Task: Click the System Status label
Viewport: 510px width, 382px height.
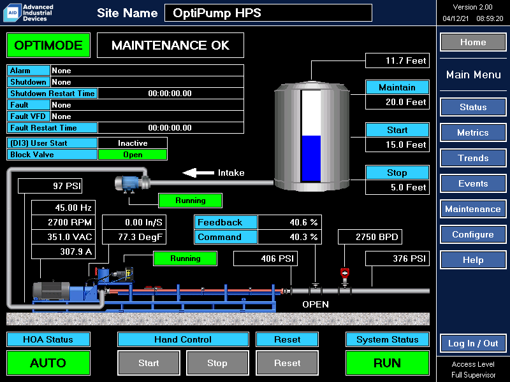Action: (x=388, y=339)
